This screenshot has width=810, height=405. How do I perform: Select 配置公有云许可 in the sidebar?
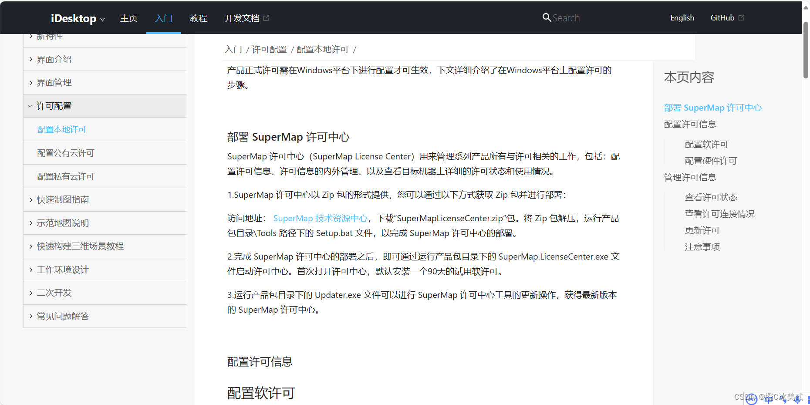click(x=66, y=152)
